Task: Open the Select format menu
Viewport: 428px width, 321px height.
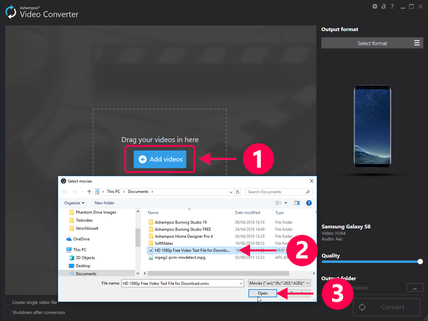Action: tap(372, 43)
